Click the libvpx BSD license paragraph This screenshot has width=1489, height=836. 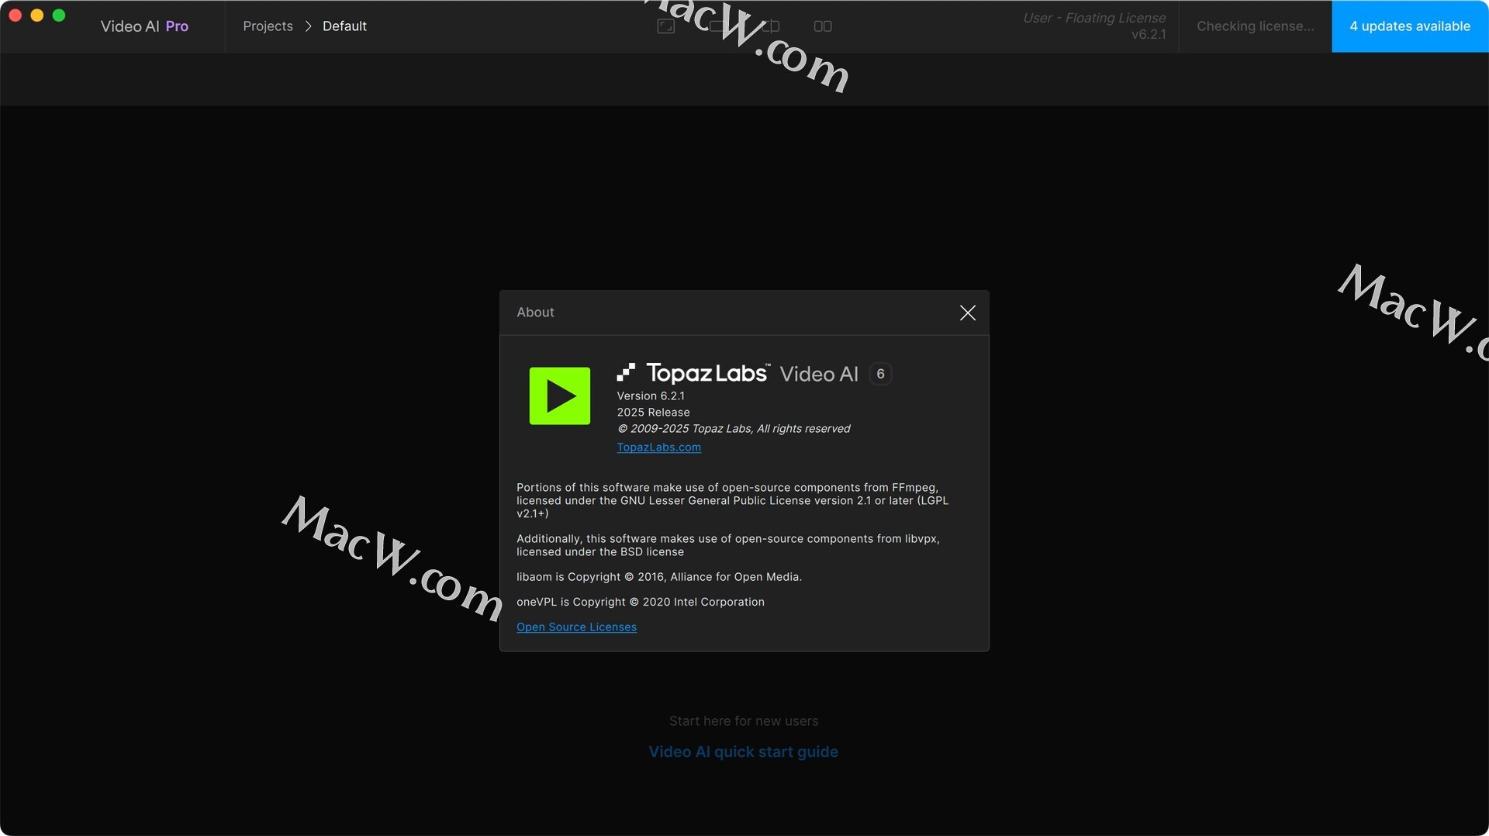(727, 545)
